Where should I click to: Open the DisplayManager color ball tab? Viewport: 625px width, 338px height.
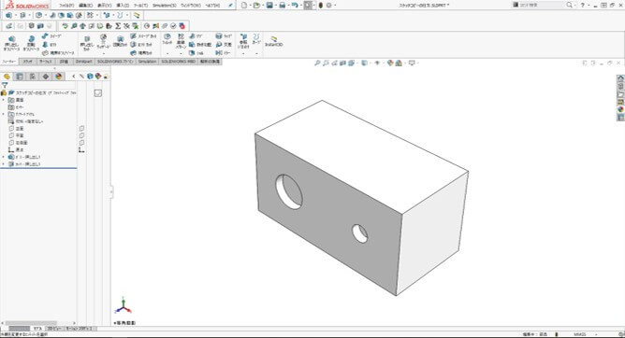click(59, 77)
